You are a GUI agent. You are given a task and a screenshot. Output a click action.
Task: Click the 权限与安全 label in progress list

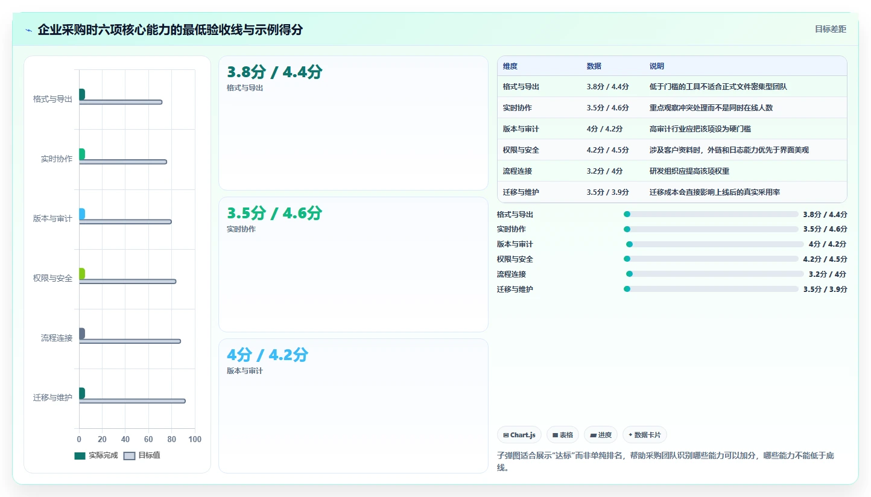[x=515, y=259]
